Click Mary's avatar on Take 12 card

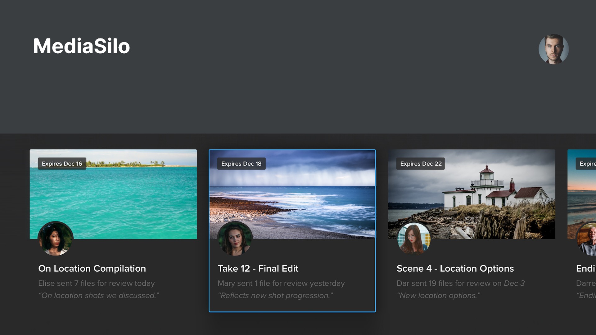tap(235, 238)
